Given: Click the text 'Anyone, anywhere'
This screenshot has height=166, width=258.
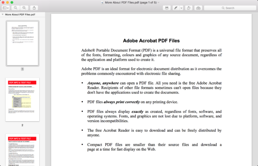Looking at the screenshot, I should [103, 83].
